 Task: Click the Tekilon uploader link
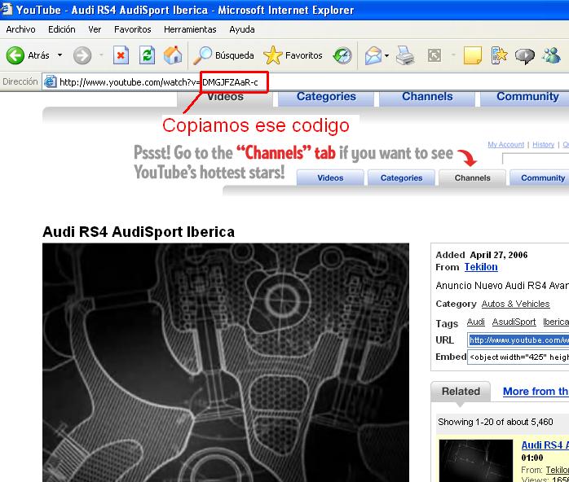tap(481, 267)
